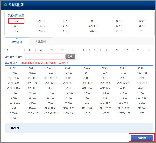The height and width of the screenshot is (143, 156).
Task: Select 격포 in the destination list
Action: click(50, 88)
